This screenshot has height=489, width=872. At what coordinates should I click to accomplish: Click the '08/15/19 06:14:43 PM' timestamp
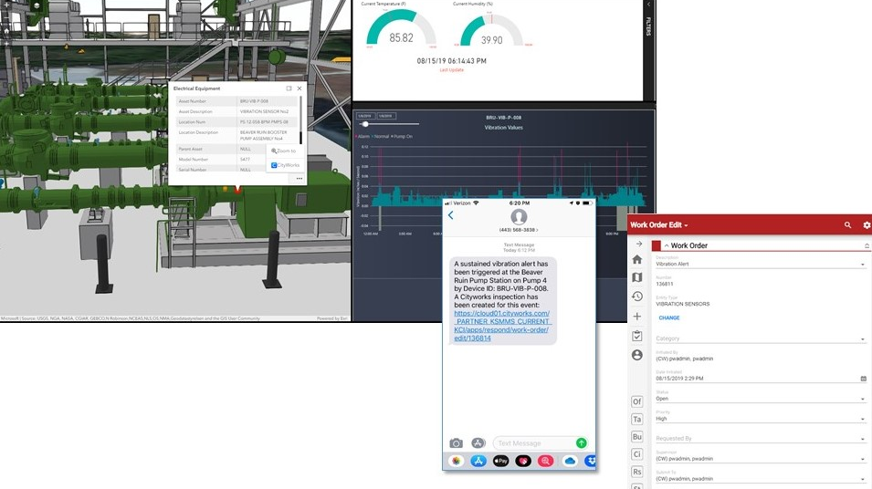coord(452,61)
